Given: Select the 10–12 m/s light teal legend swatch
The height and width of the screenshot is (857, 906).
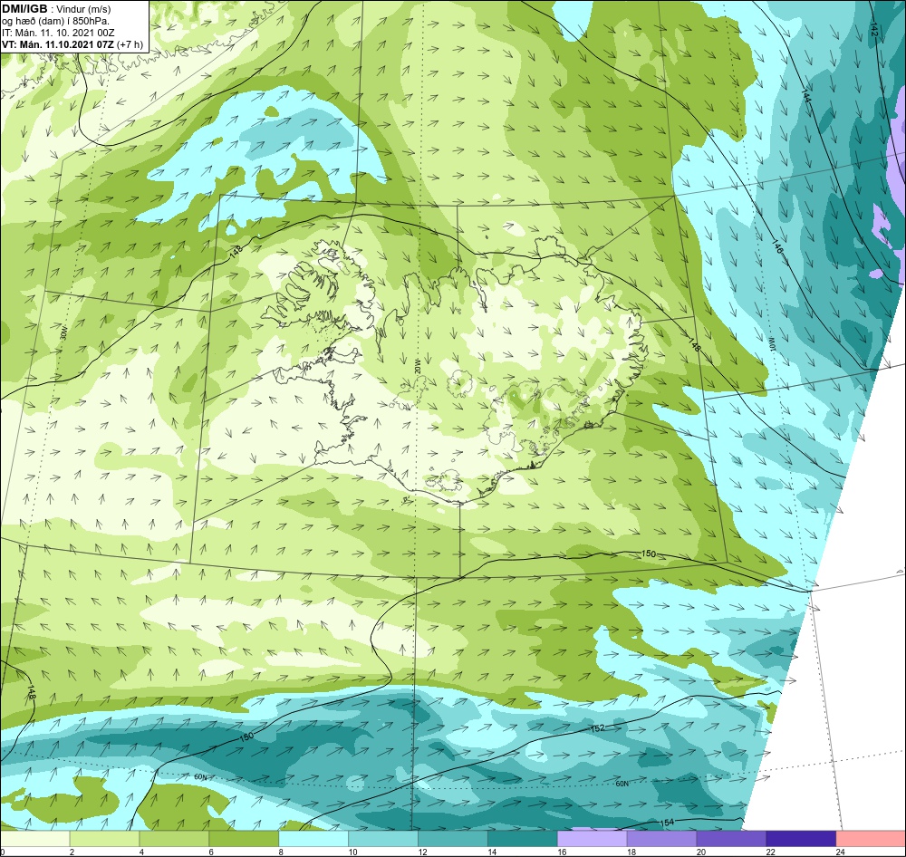Looking at the screenshot, I should pos(383,838).
